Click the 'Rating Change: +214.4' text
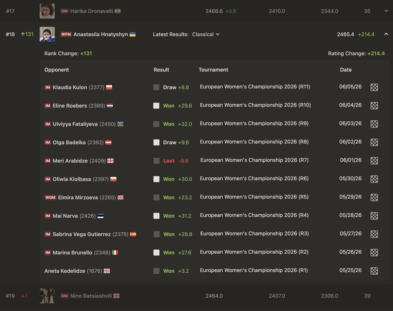 click(356, 53)
